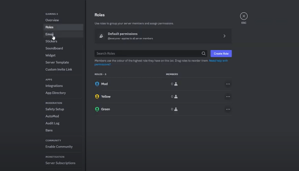Open Custom Invite Link settings
The width and height of the screenshot is (299, 171).
[x=59, y=70]
